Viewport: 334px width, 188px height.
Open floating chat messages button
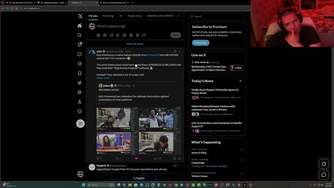[x=324, y=175]
